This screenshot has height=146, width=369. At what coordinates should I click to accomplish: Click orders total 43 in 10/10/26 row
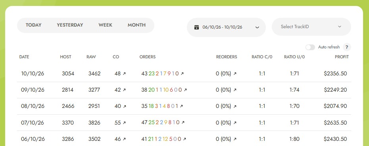(144, 74)
